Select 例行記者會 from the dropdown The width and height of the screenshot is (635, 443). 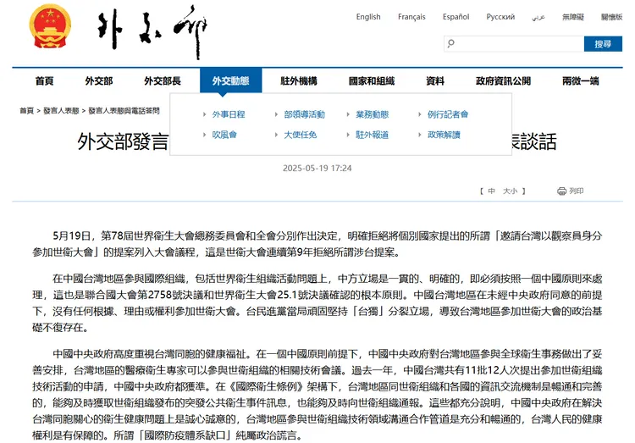pyautogui.click(x=448, y=114)
